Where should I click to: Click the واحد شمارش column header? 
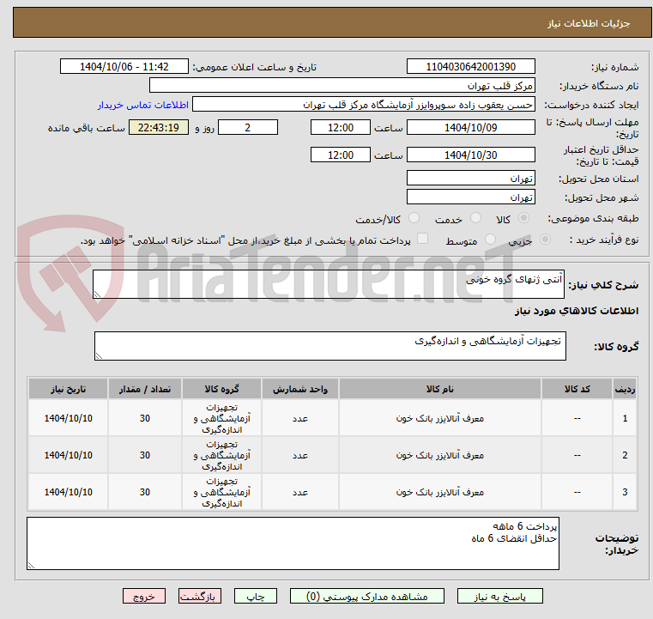299,389
